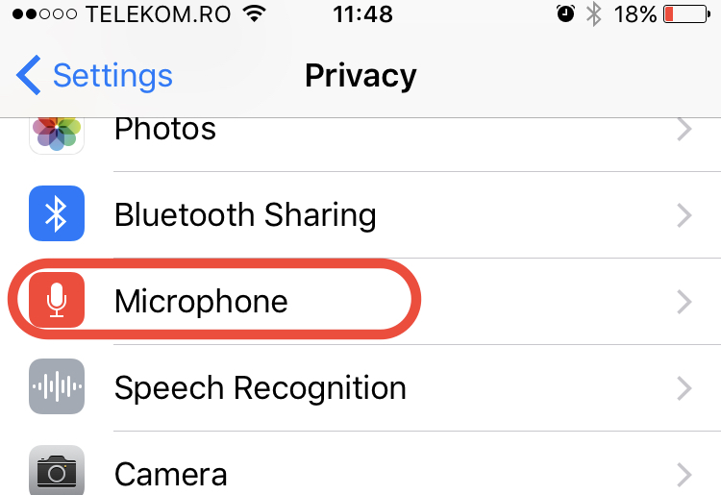Tap the Photos app icon

[x=57, y=133]
